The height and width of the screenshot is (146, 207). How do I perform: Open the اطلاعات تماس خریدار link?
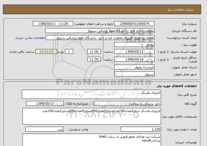[30, 38]
